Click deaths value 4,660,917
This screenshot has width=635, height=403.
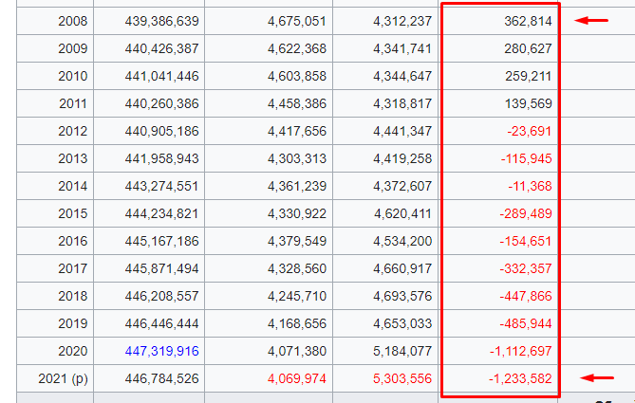click(402, 268)
